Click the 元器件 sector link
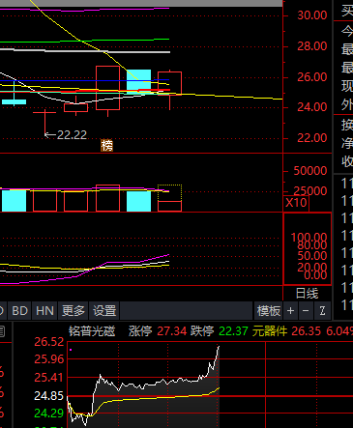Image resolution: width=353 pixels, height=428 pixels. [270, 331]
